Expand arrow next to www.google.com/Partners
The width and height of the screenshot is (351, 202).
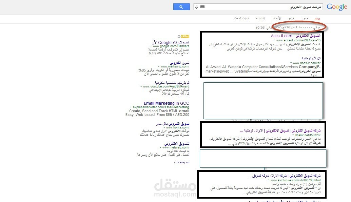[x=151, y=46]
